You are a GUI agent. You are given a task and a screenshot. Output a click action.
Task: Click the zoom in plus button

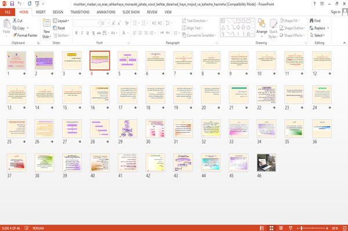[x=327, y=228]
